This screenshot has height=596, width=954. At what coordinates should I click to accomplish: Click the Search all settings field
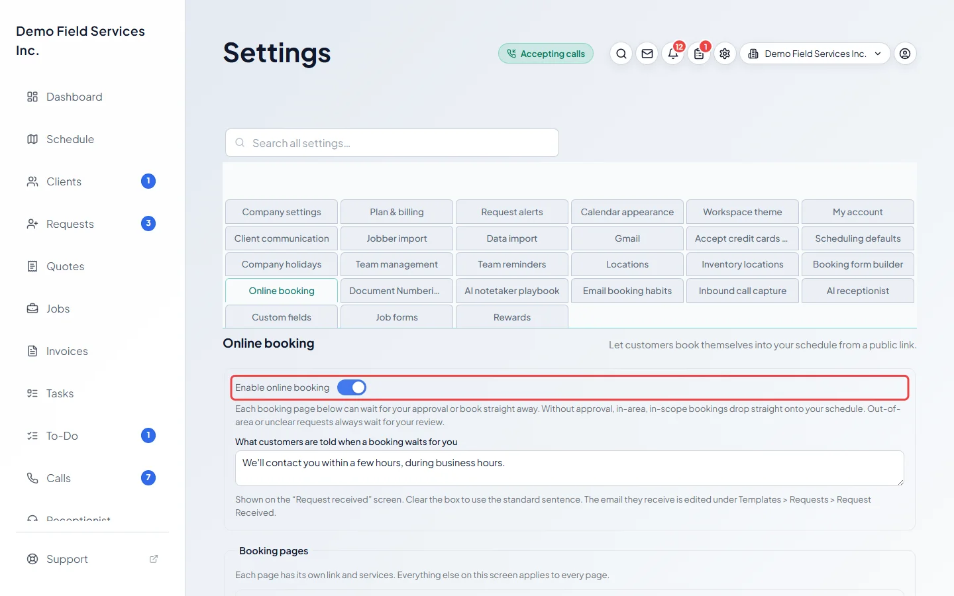click(392, 143)
